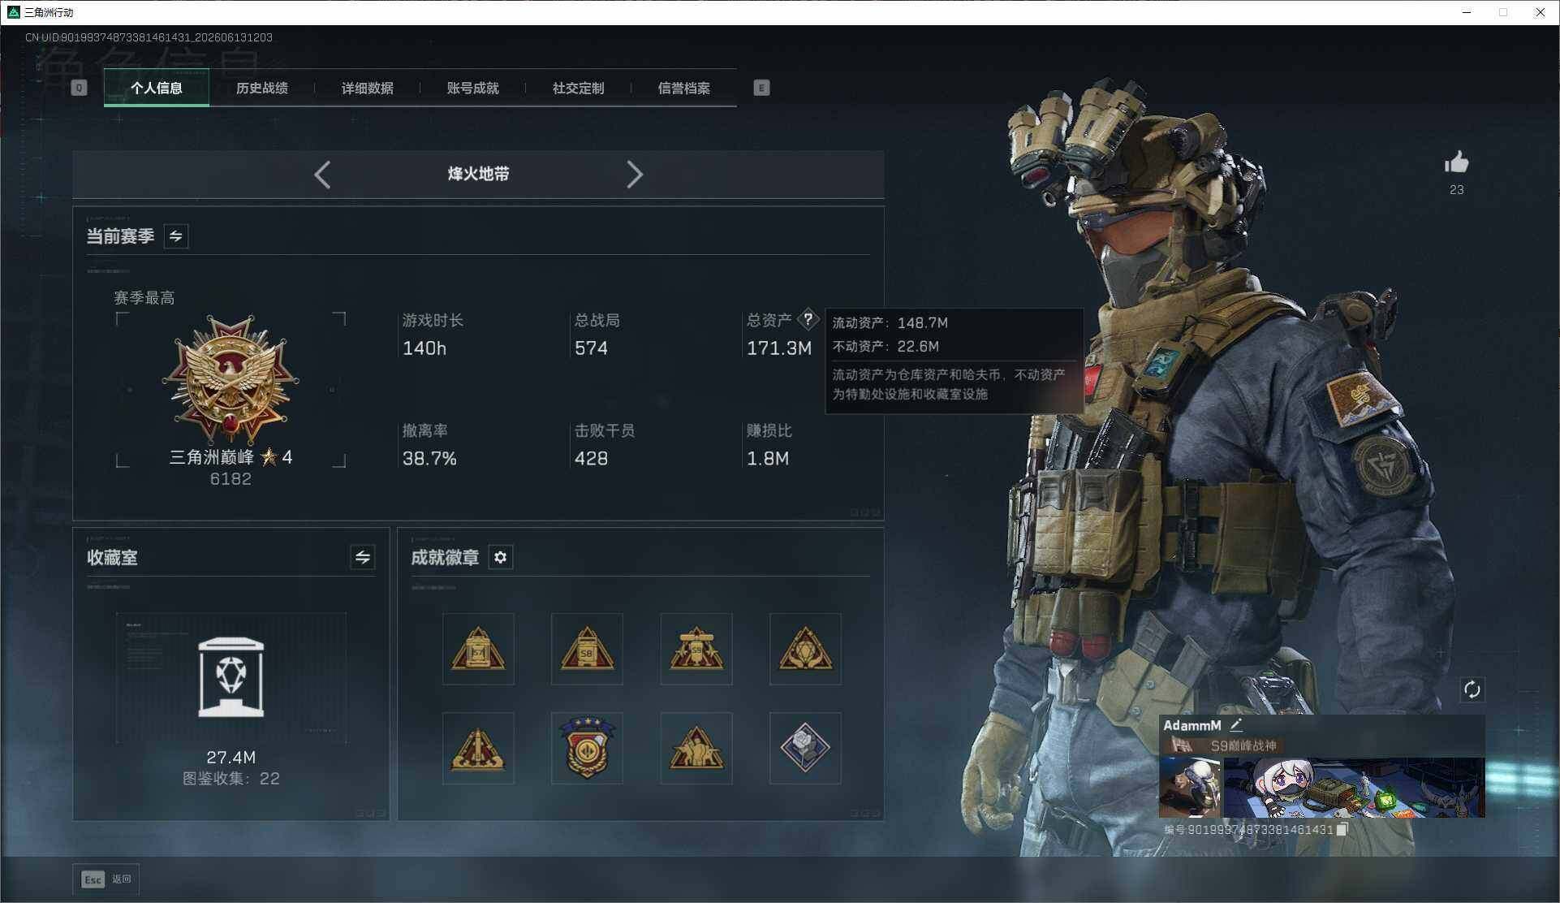This screenshot has width=1560, height=903.
Task: Click the 不动资产: 22.6M tooltip line
Action: (x=886, y=347)
